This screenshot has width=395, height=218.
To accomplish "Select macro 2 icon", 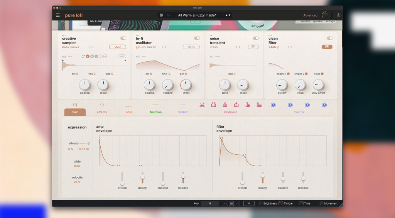I will coord(290,105).
